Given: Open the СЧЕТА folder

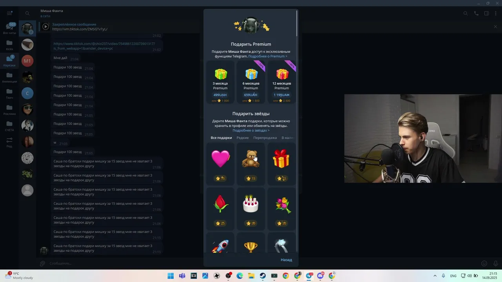Looking at the screenshot, I should (9, 126).
